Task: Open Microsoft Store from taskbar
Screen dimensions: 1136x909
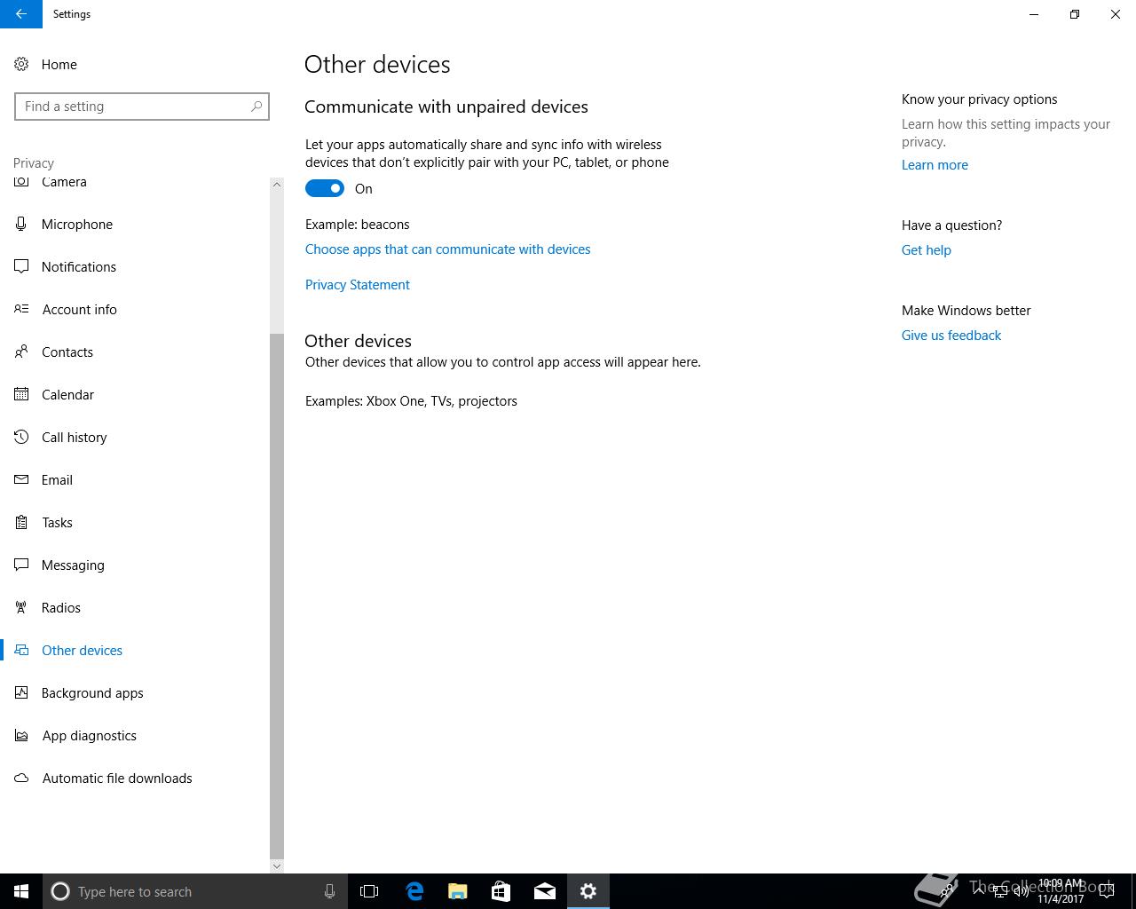Action: (501, 891)
